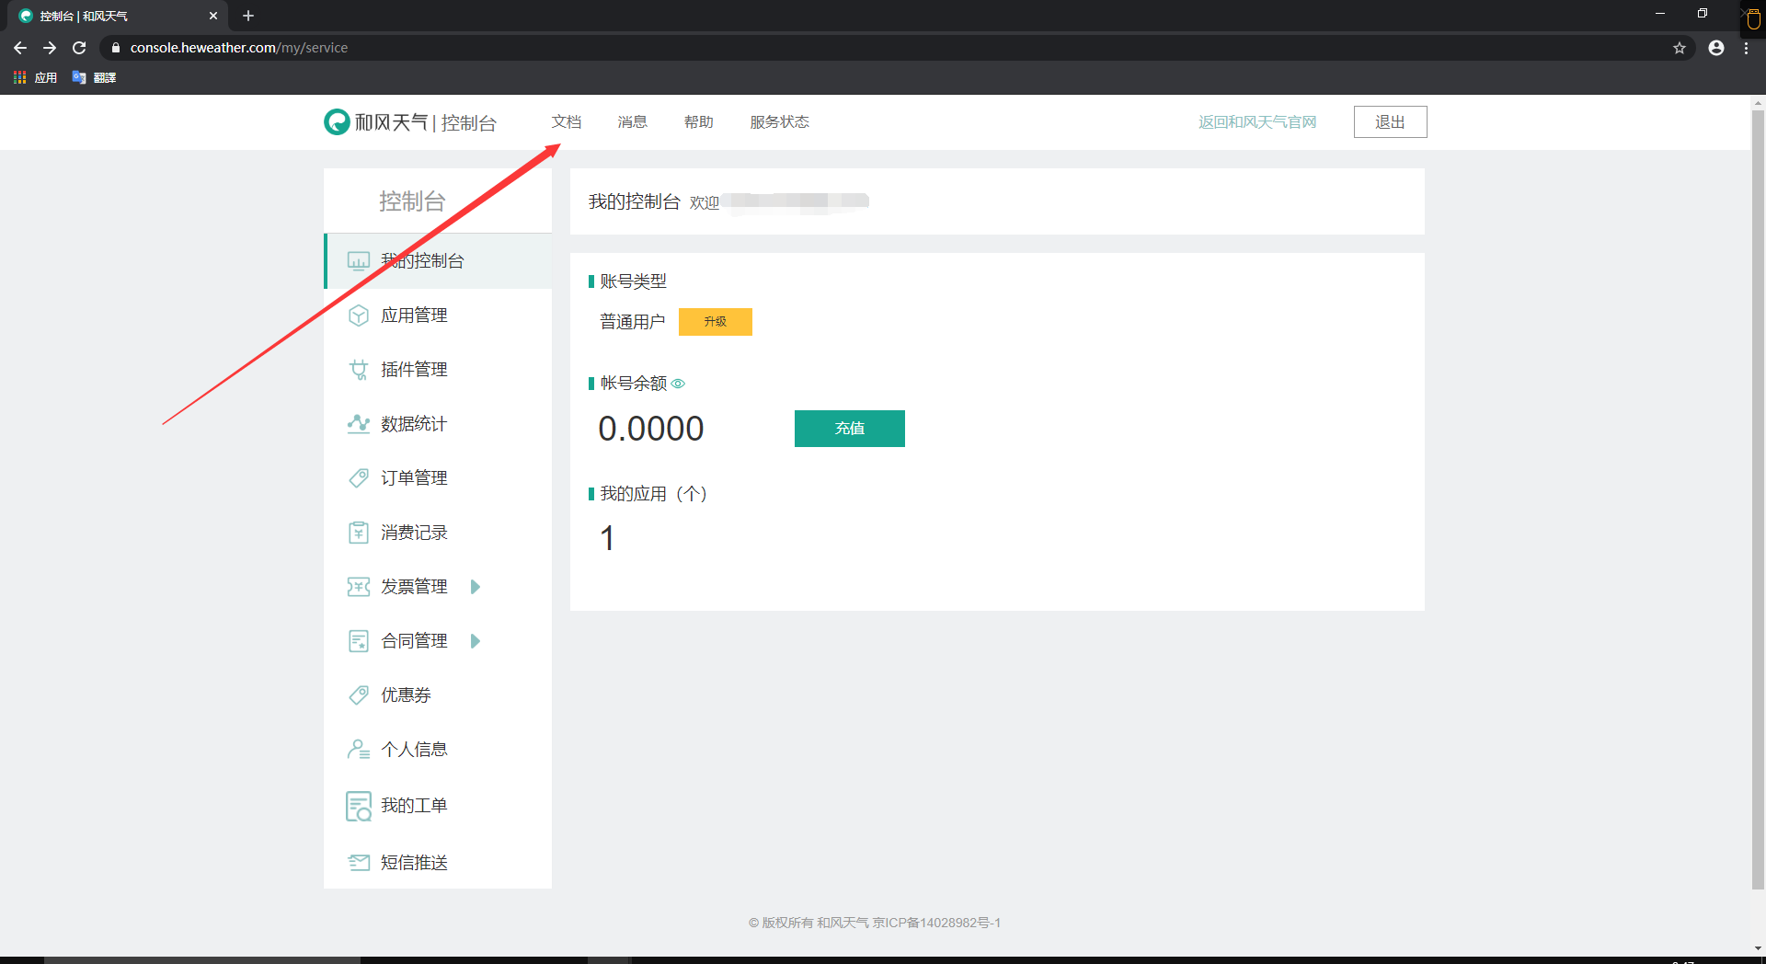This screenshot has height=964, width=1766.
Task: Click the 短信推送 envelope icon
Action: [x=359, y=863]
